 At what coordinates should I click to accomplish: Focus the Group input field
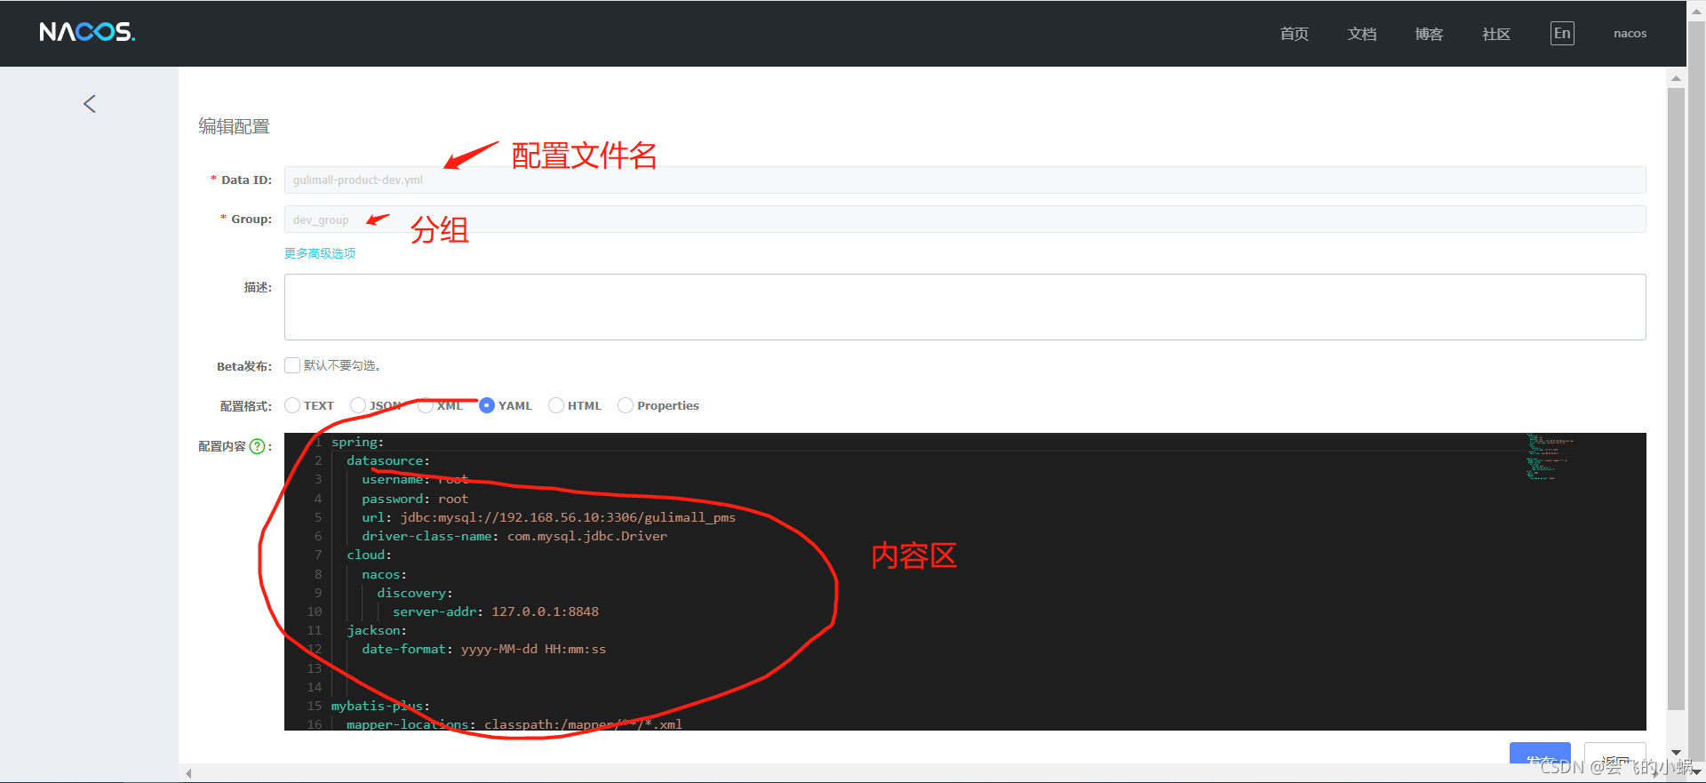[x=965, y=220]
